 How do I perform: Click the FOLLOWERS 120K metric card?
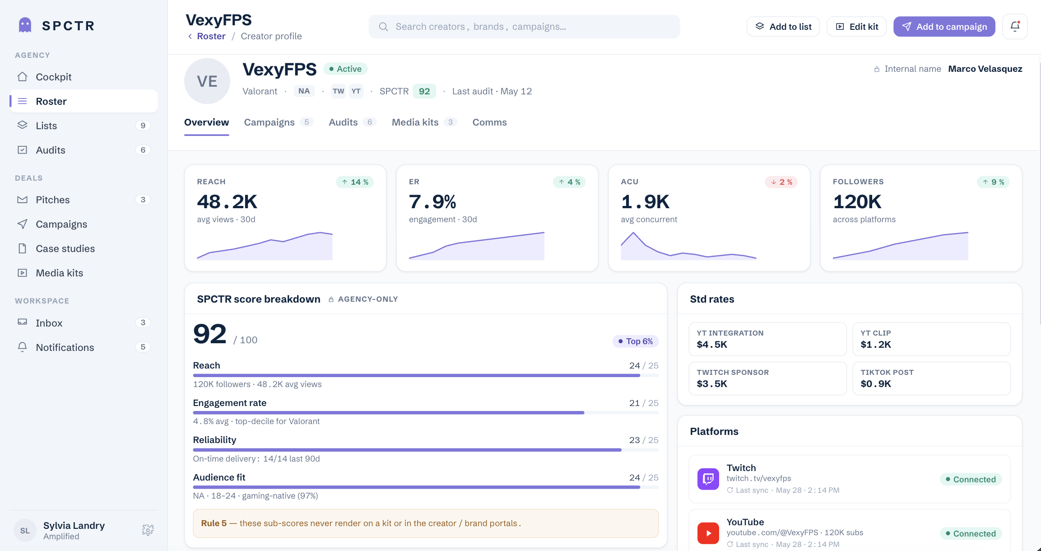pyautogui.click(x=921, y=218)
